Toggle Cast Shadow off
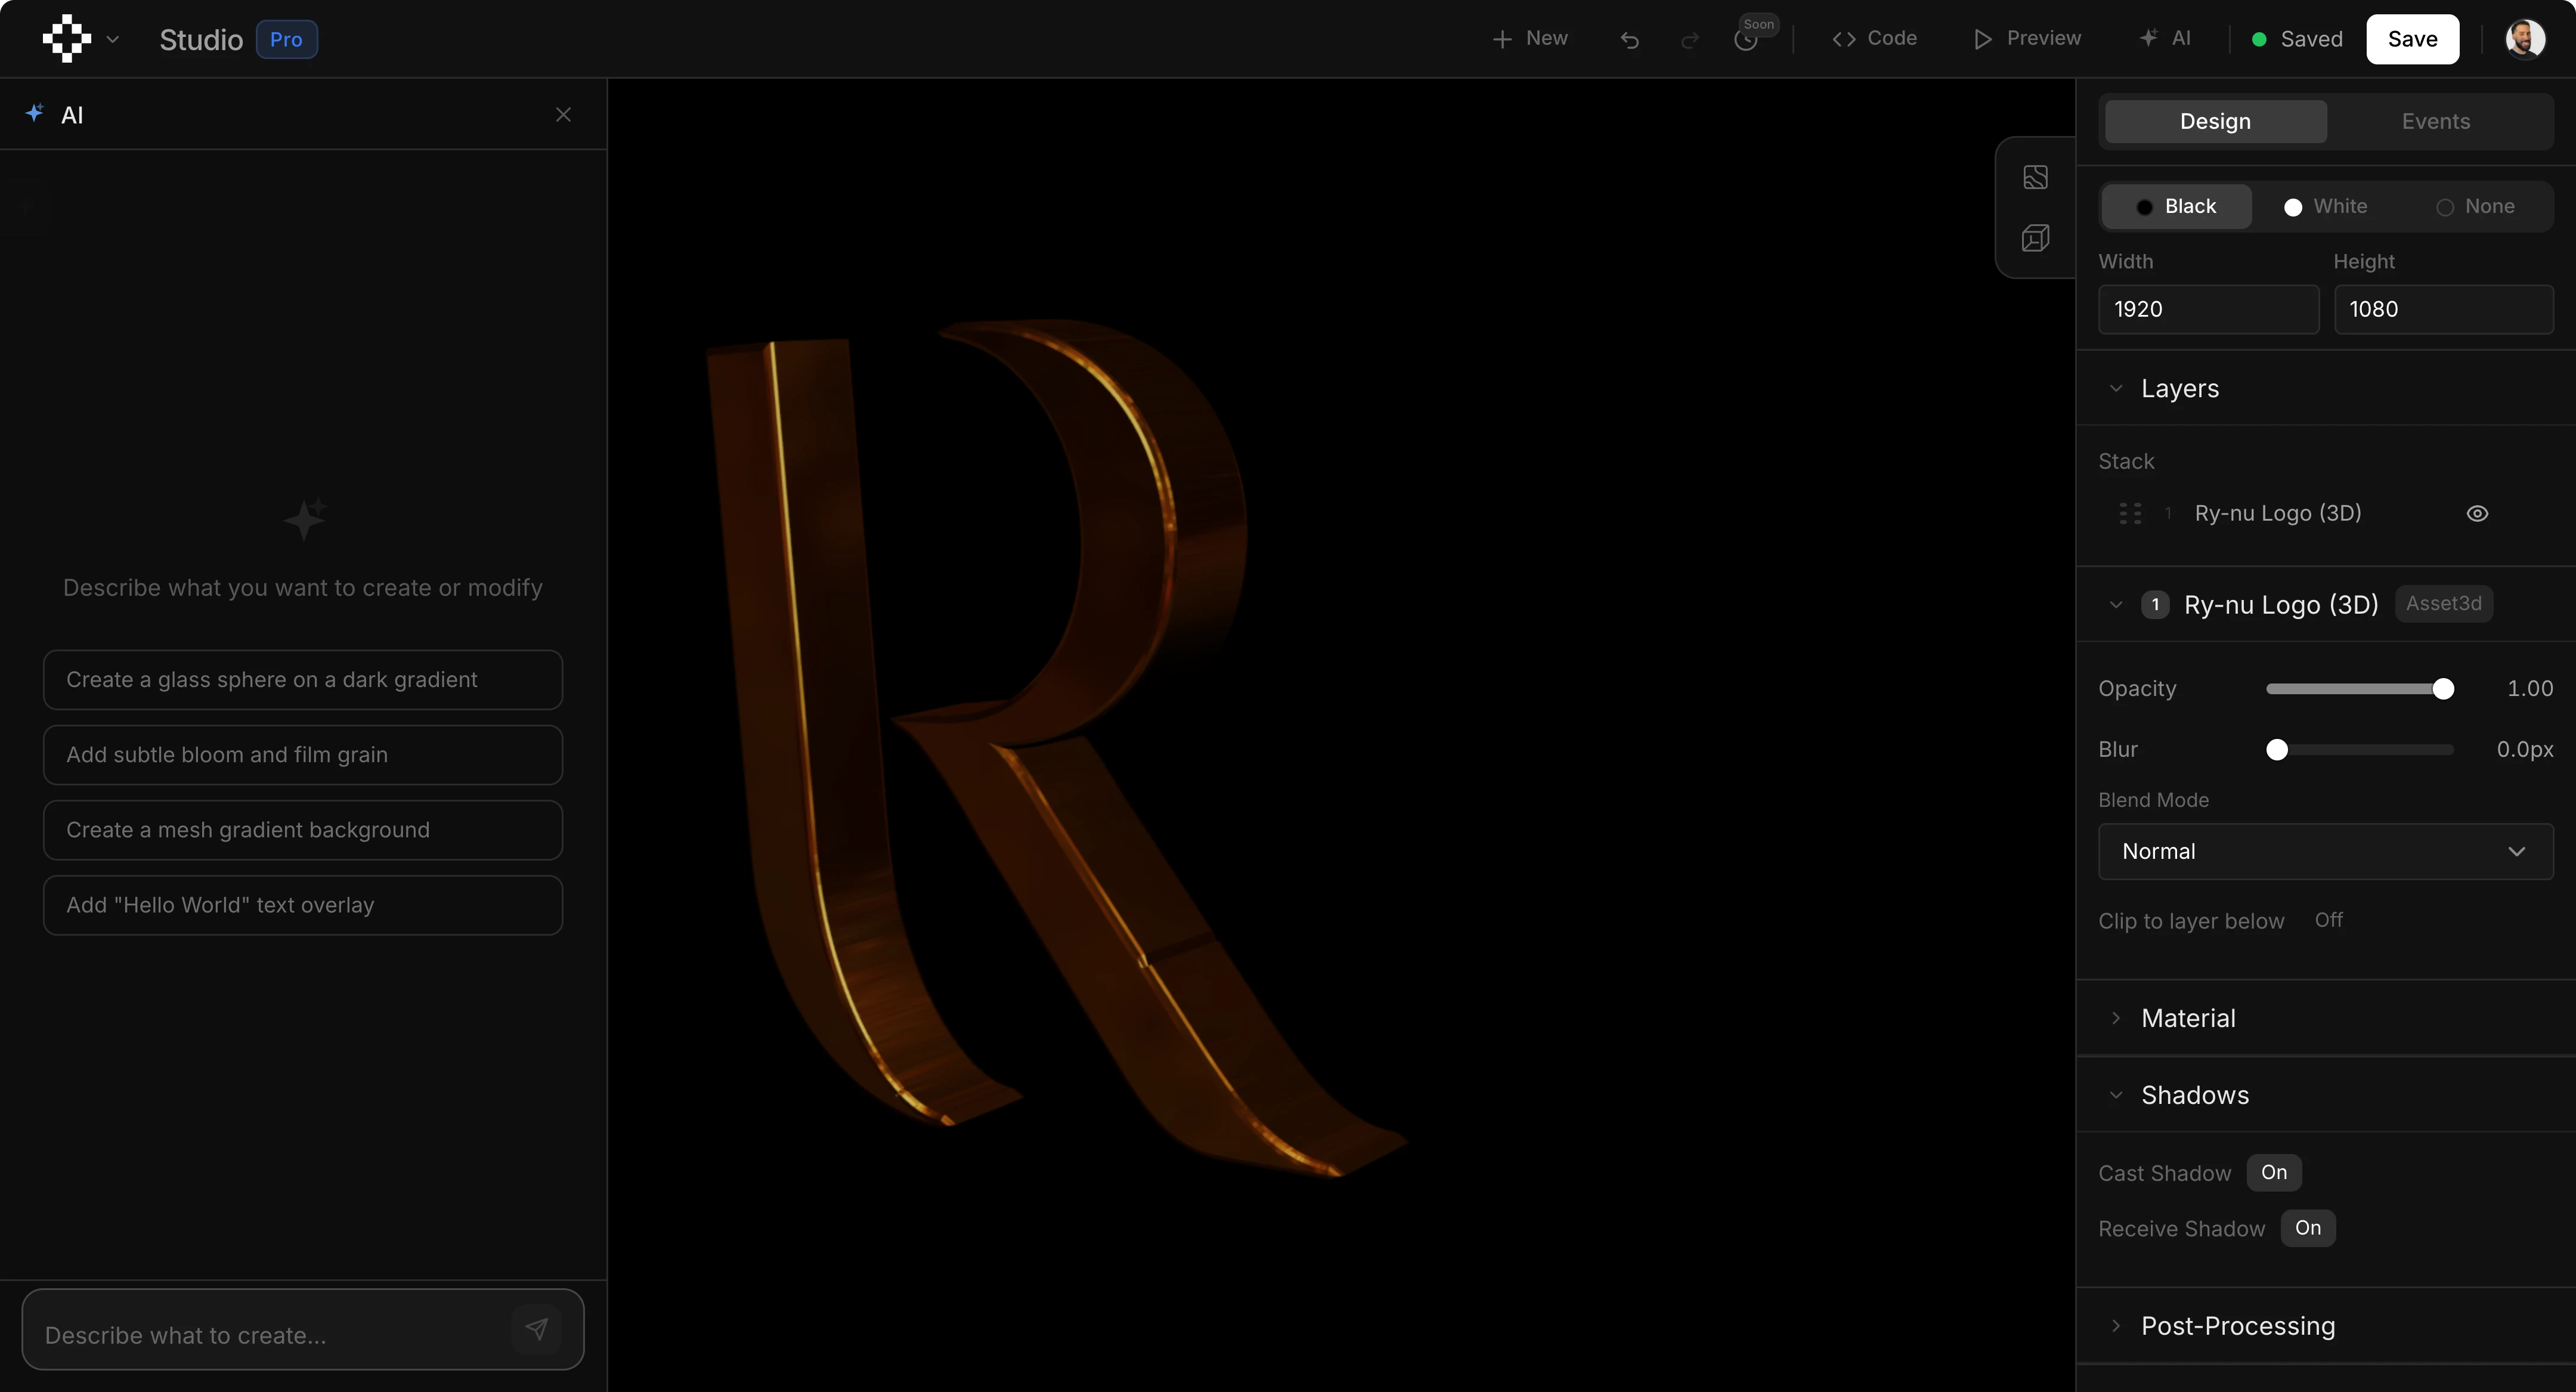 click(2273, 1173)
